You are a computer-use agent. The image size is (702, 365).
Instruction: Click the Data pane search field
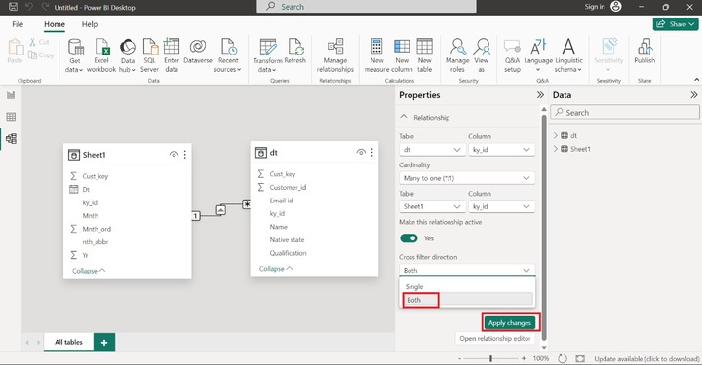pyautogui.click(x=625, y=112)
